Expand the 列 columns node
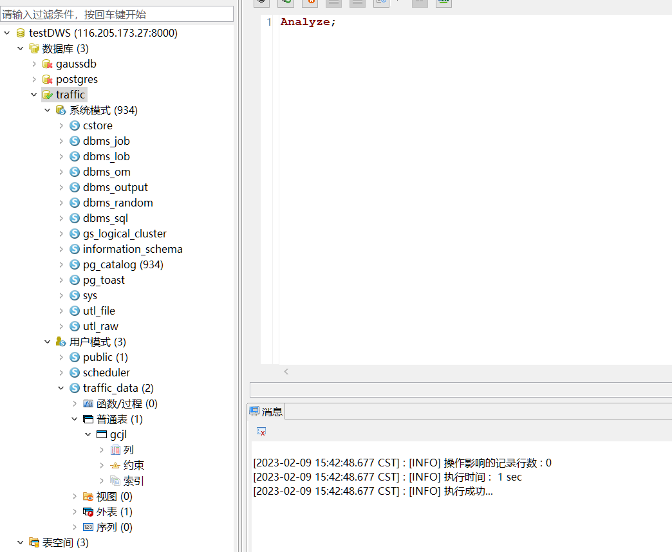The height and width of the screenshot is (552, 672). pos(102,450)
